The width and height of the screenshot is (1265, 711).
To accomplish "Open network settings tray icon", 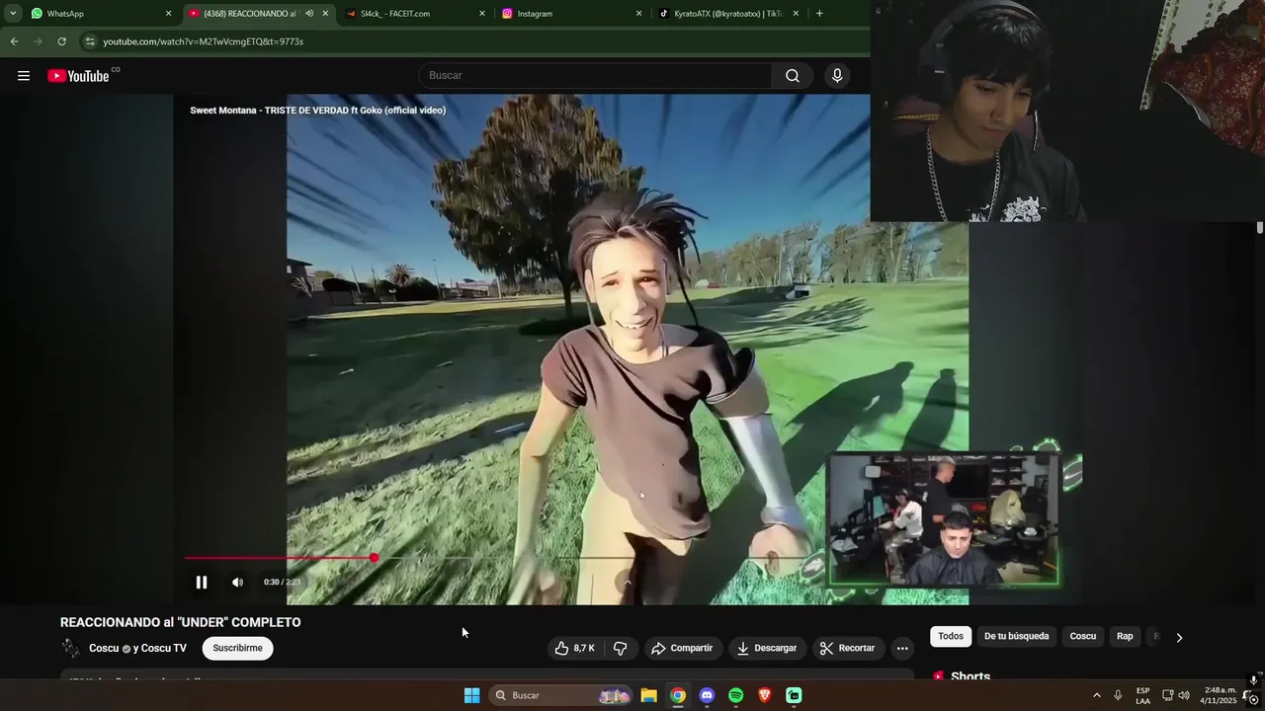I will click(1167, 695).
